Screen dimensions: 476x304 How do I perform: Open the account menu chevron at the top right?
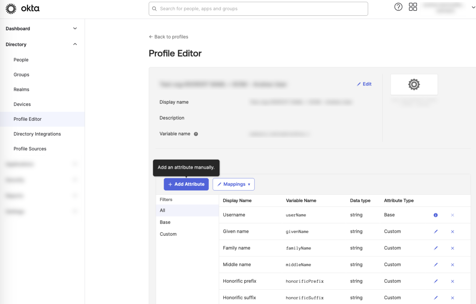click(473, 7)
